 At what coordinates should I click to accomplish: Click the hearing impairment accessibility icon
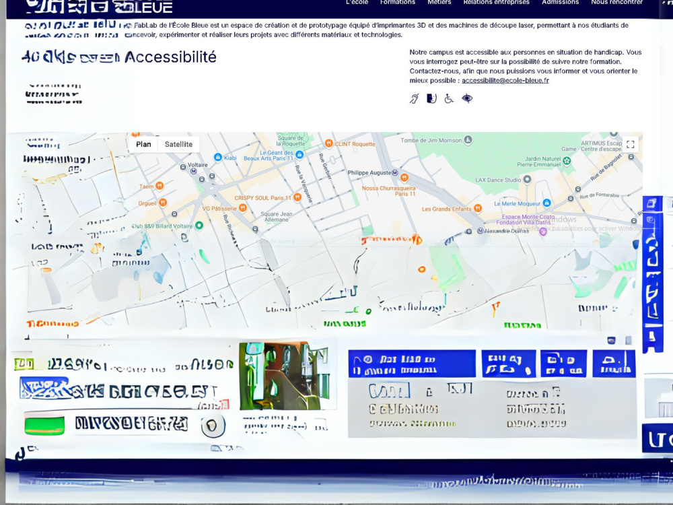point(414,99)
